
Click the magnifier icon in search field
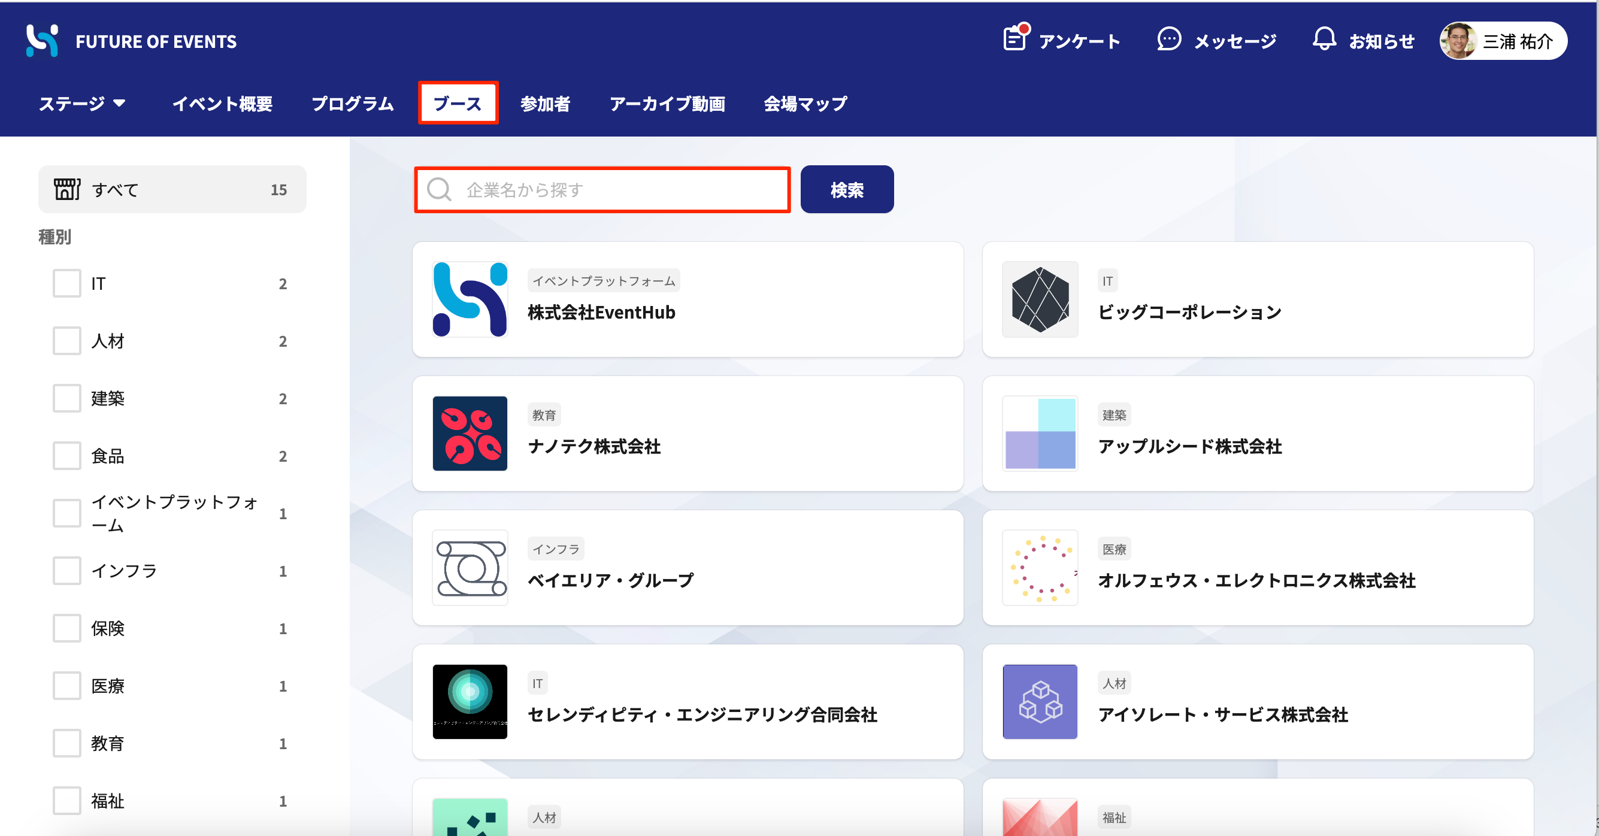pos(439,189)
